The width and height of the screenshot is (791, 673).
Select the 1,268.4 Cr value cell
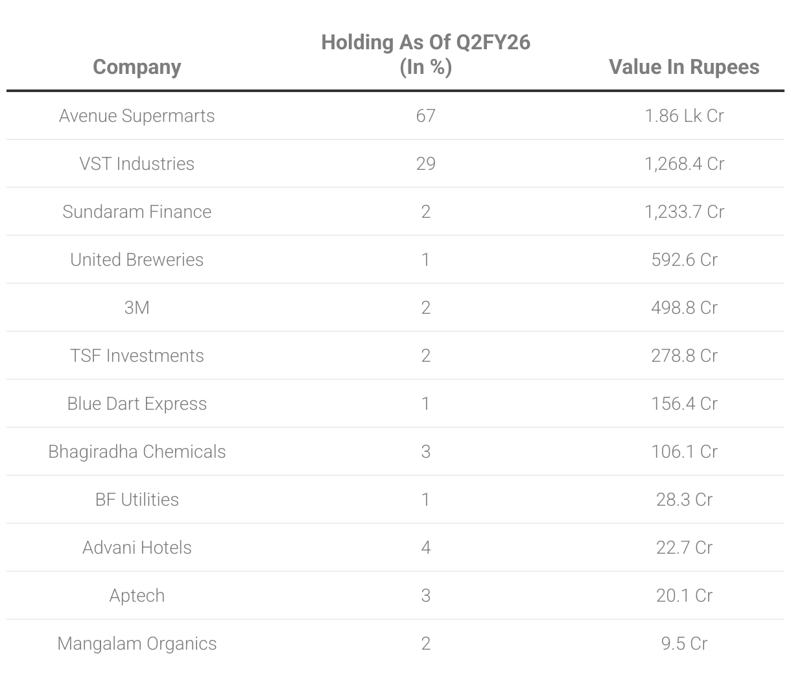(x=684, y=163)
